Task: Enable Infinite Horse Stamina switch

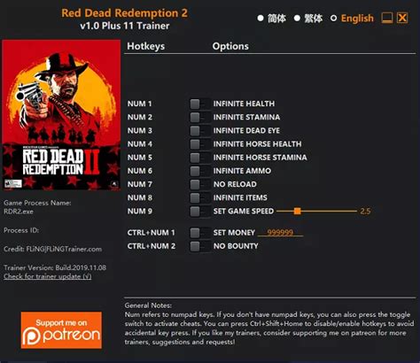Action: (x=199, y=158)
